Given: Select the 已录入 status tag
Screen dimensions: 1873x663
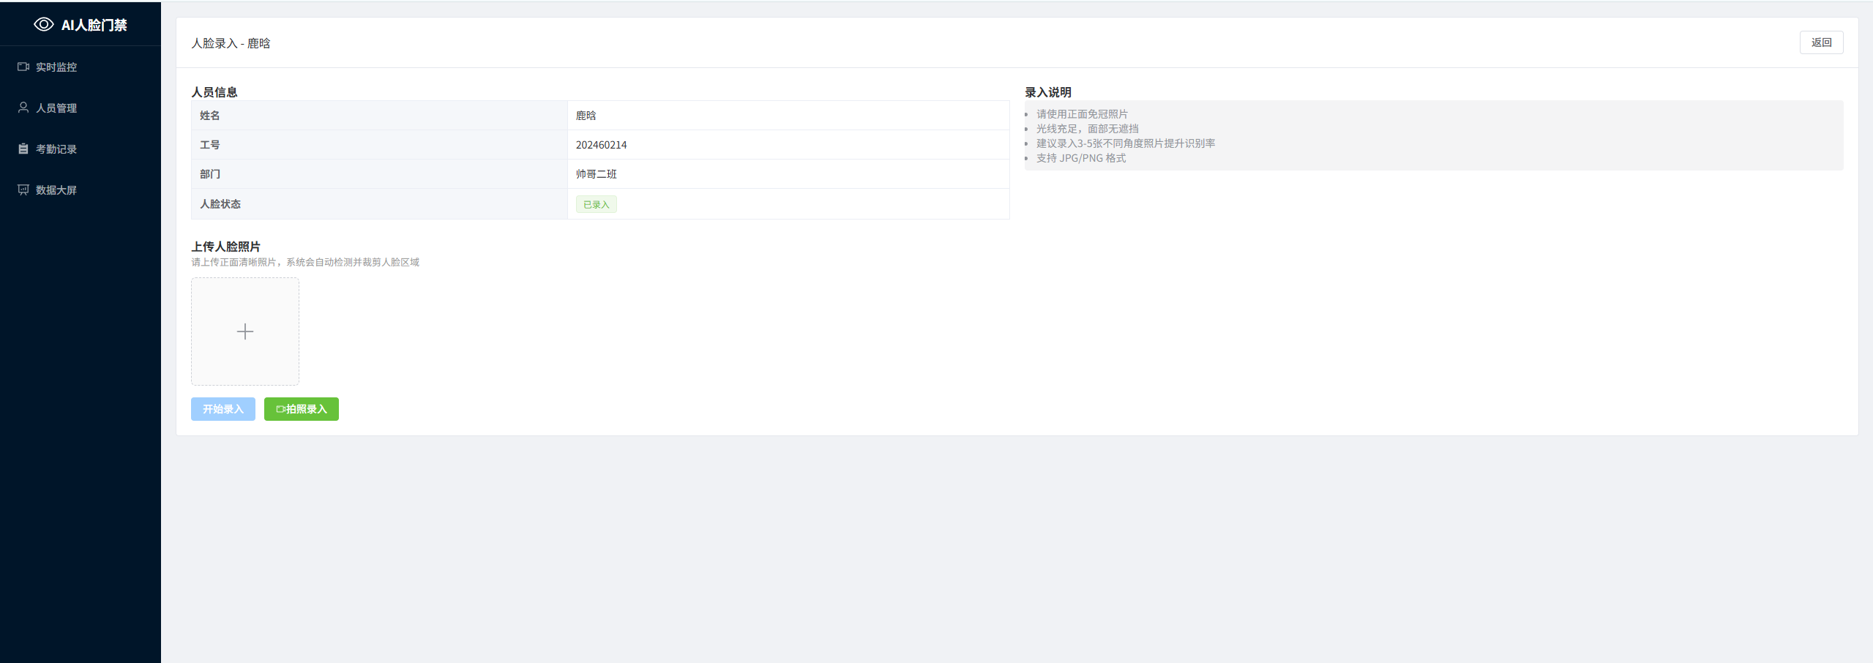Looking at the screenshot, I should [597, 204].
